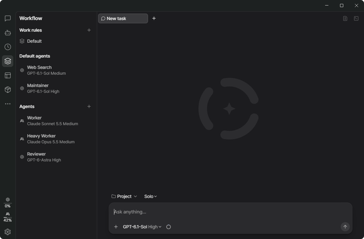Open the settings gear icon

[8, 232]
